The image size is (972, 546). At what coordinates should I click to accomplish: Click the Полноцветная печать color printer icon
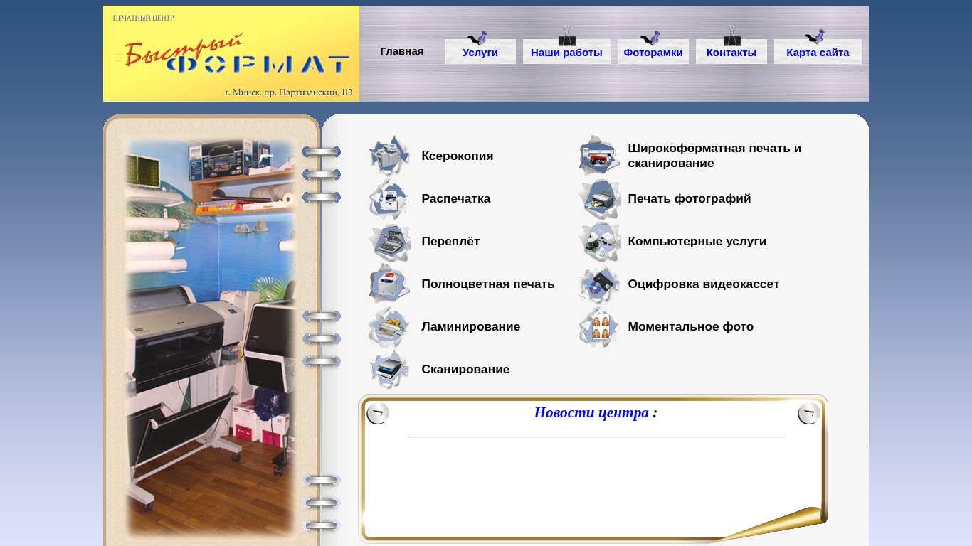tap(389, 284)
